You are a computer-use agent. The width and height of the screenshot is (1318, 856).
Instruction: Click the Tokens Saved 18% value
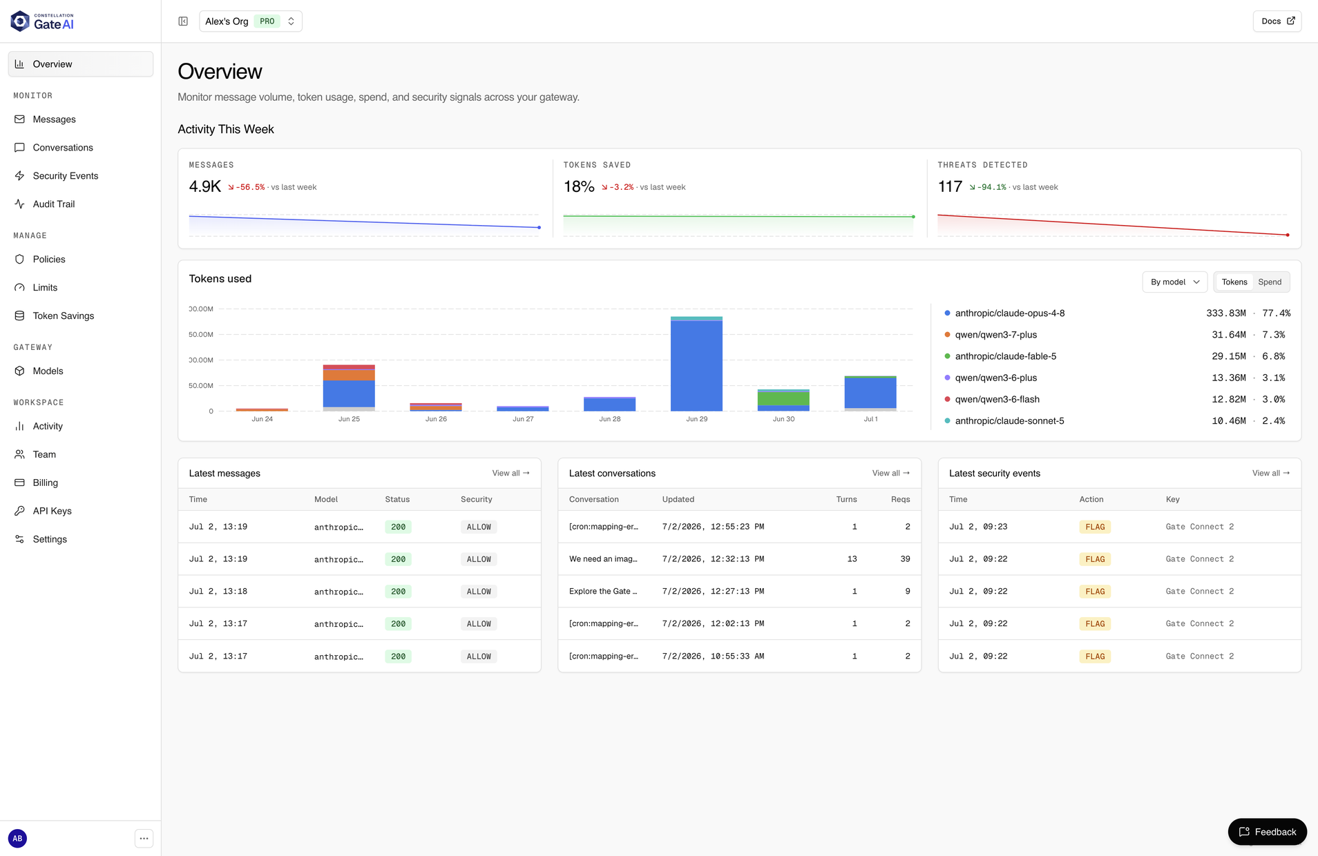click(579, 187)
